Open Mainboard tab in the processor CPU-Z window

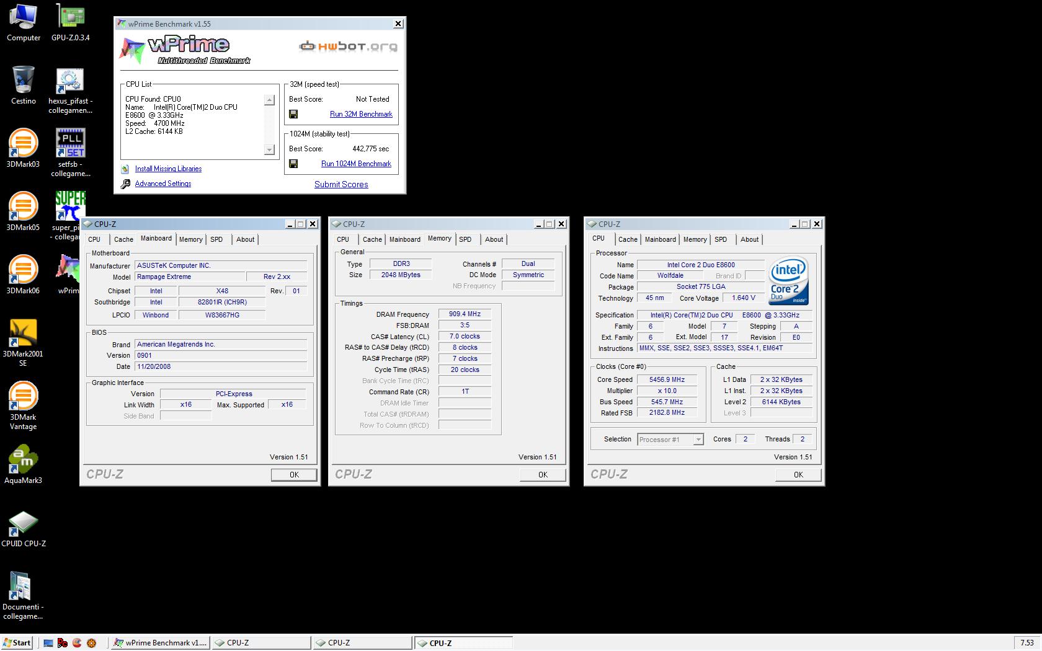(661, 239)
